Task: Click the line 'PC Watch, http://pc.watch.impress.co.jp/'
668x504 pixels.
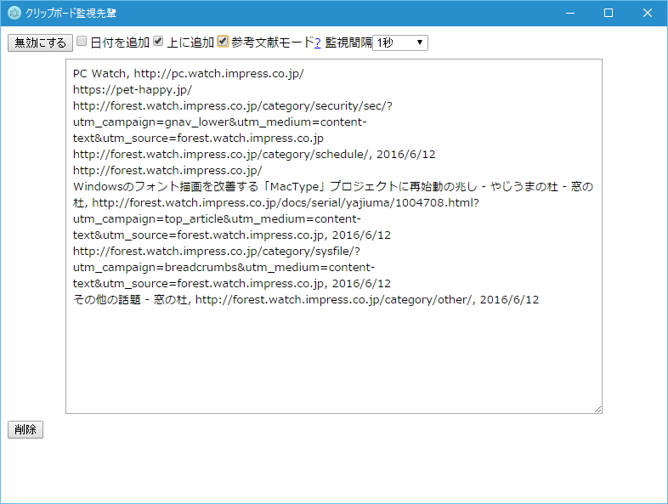Action: (x=189, y=74)
